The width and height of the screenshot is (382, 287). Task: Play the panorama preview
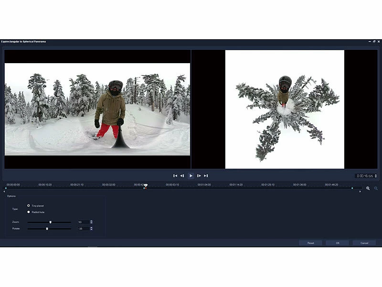pyautogui.click(x=191, y=176)
